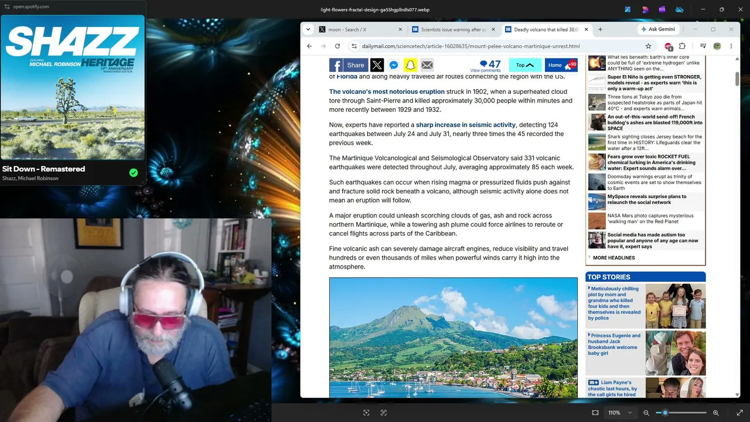Click the Shazz Heritage album cover
Viewport: 750px width, 422px height.
[x=73, y=88]
